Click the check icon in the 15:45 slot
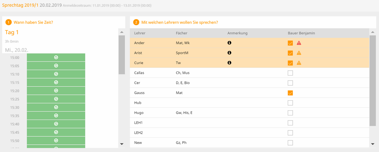The height and width of the screenshot is (152, 379). click(x=56, y=132)
